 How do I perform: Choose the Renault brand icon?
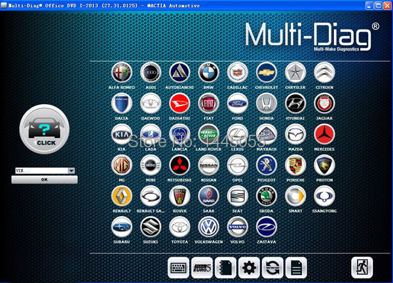point(122,196)
